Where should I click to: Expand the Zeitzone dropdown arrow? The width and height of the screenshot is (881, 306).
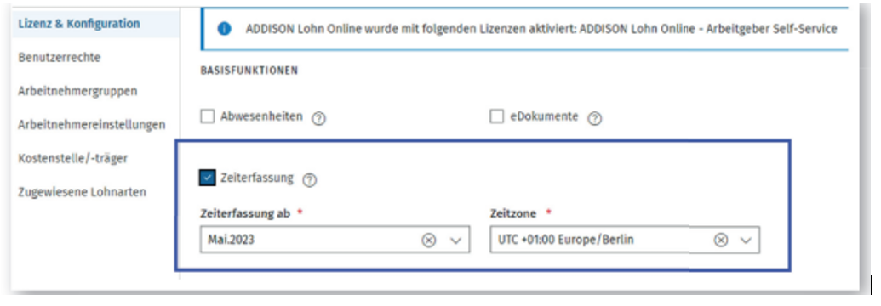[x=746, y=241]
